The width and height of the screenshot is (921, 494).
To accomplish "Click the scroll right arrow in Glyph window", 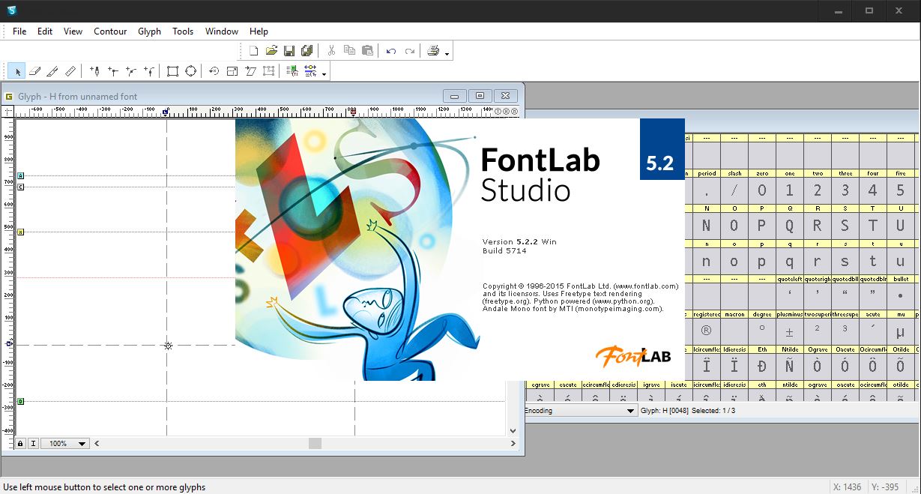I will point(513,444).
